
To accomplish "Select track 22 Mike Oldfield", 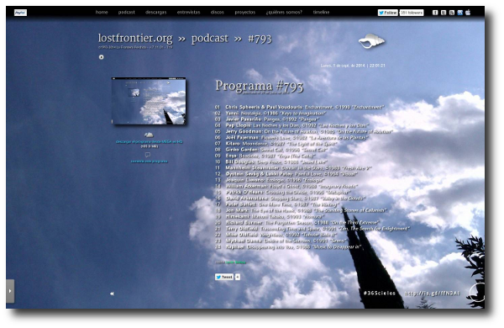I will [x=276, y=235].
